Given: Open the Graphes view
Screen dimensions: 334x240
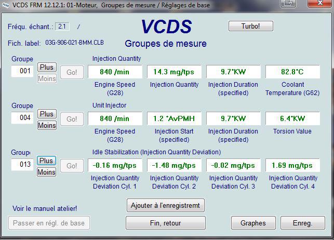Looking at the screenshot, I should coord(253,223).
